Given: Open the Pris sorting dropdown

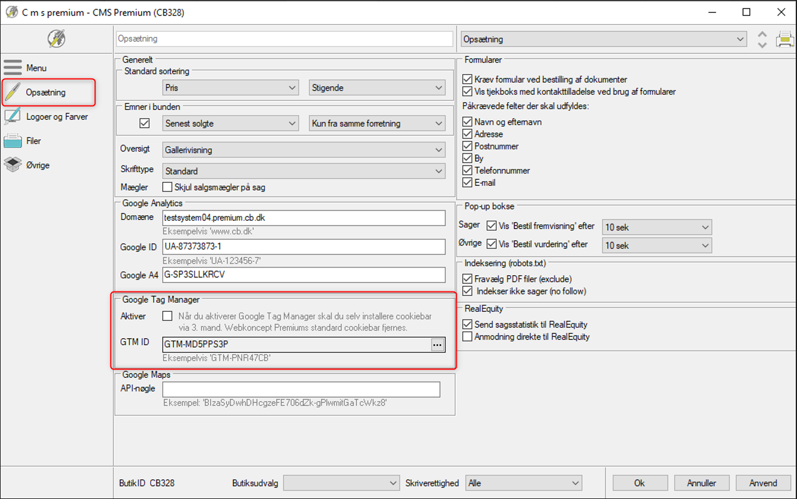Looking at the screenshot, I should pyautogui.click(x=231, y=88).
